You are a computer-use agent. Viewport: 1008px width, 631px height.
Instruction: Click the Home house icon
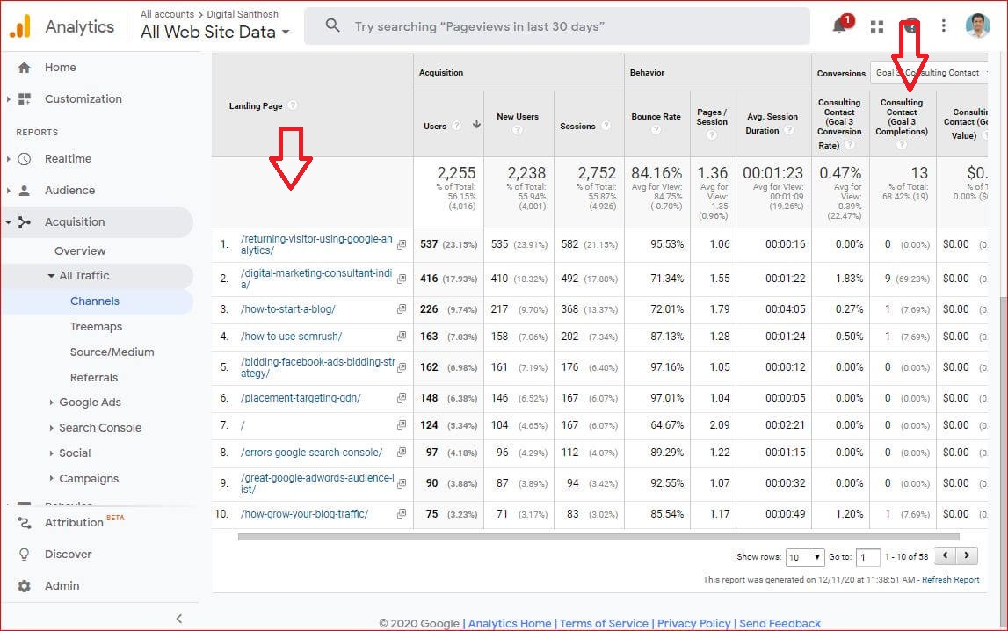point(24,68)
